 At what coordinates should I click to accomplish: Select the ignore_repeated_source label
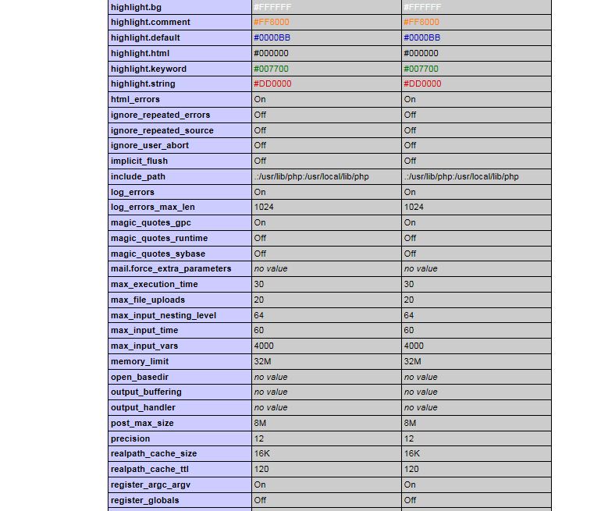tap(162, 130)
